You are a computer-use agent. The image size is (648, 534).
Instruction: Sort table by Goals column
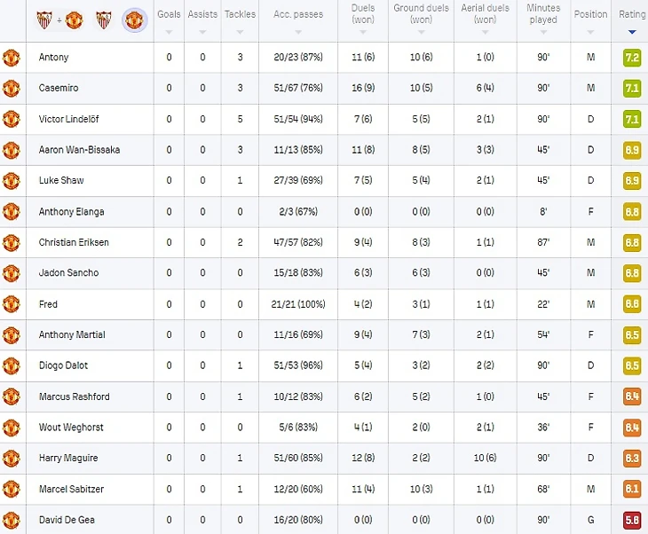[168, 20]
